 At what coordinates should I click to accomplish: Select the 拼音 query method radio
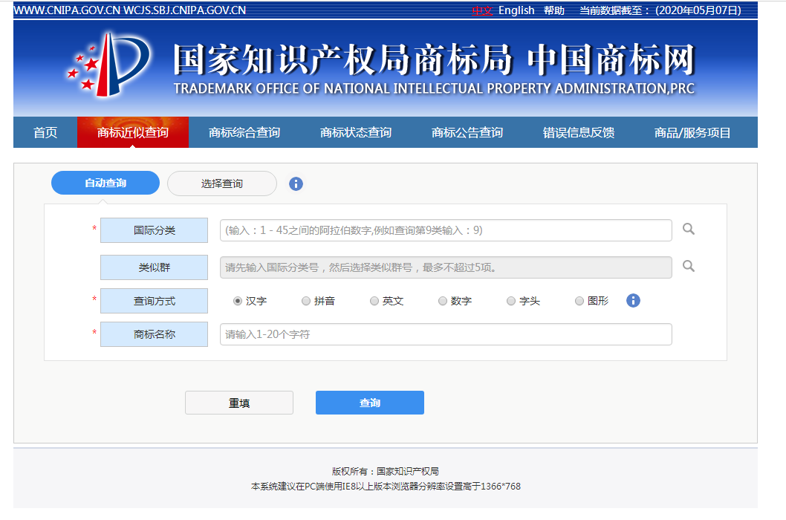[x=306, y=301]
